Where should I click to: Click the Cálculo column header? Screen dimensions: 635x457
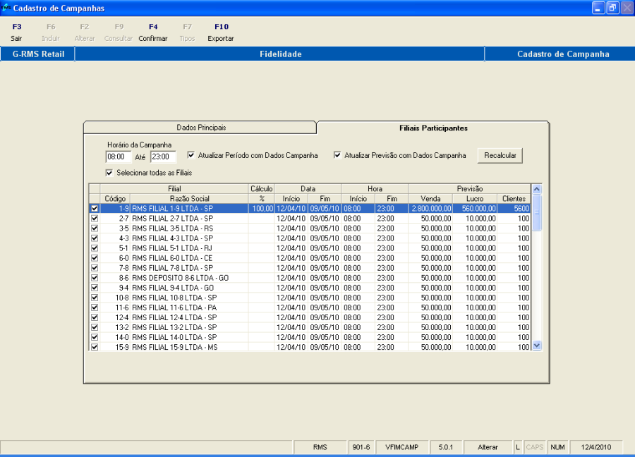pos(261,188)
